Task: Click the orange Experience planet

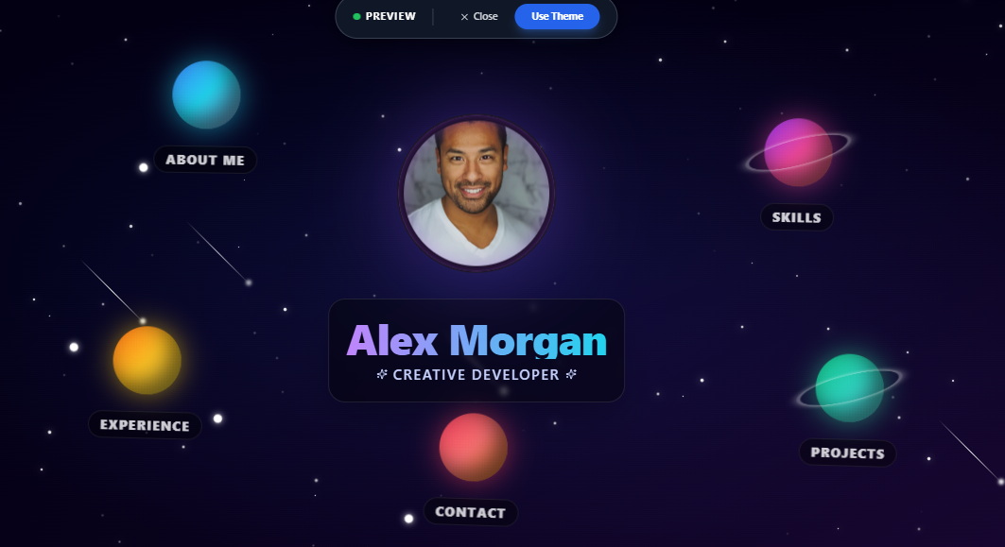Action: coord(147,360)
